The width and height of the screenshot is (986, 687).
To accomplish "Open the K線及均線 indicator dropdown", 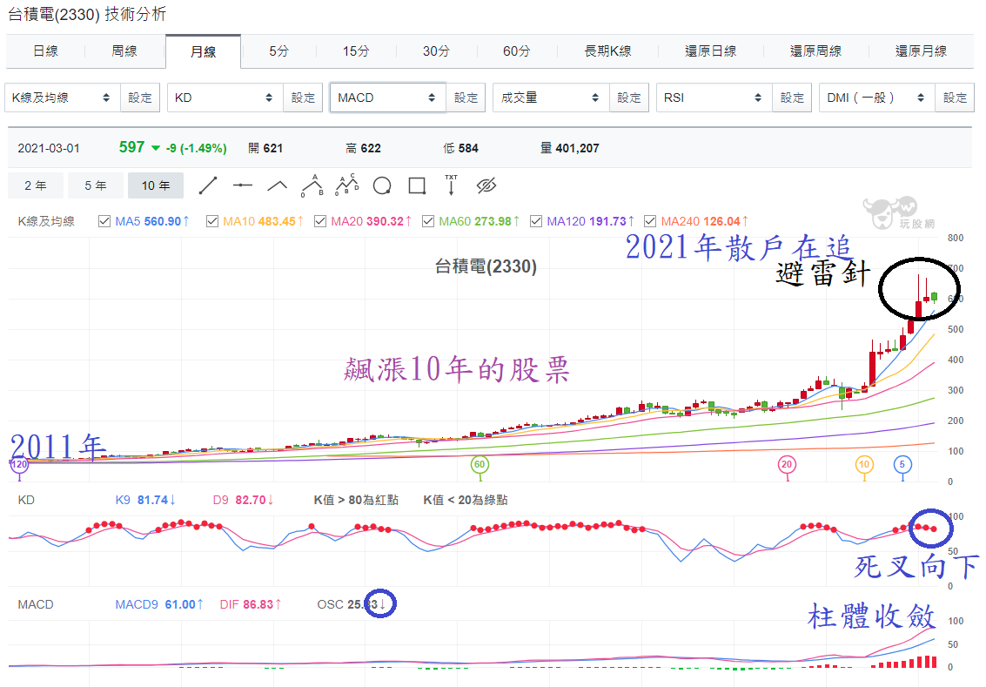I will [x=63, y=98].
